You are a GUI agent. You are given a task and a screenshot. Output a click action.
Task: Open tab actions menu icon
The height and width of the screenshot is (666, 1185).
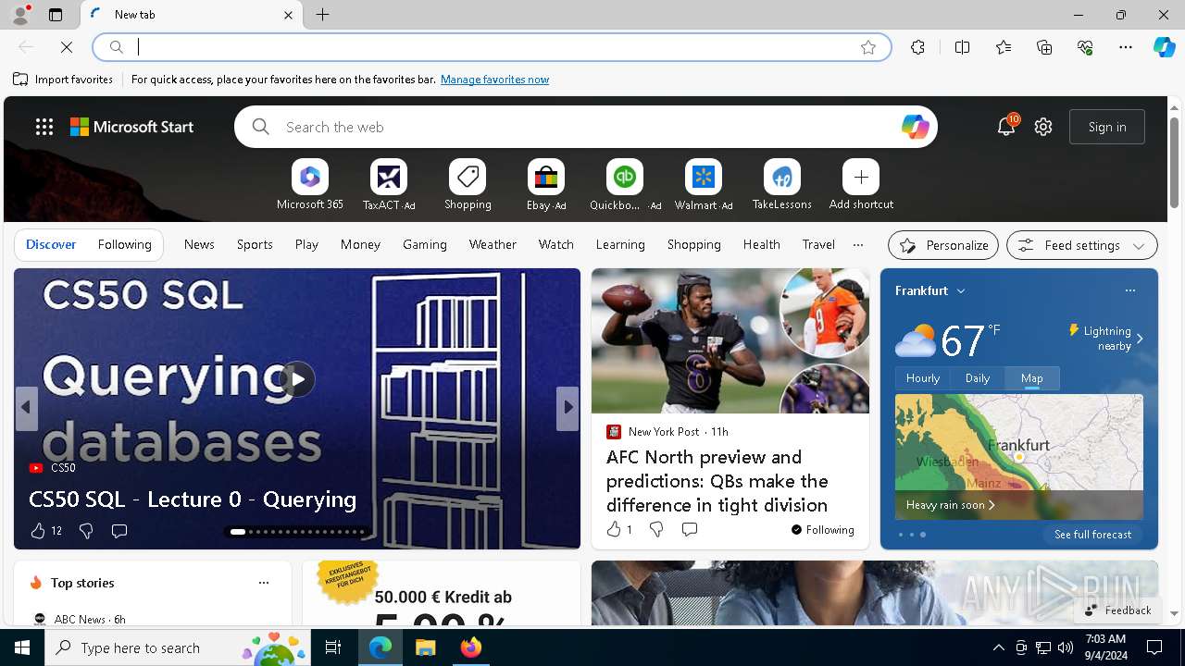click(x=56, y=15)
